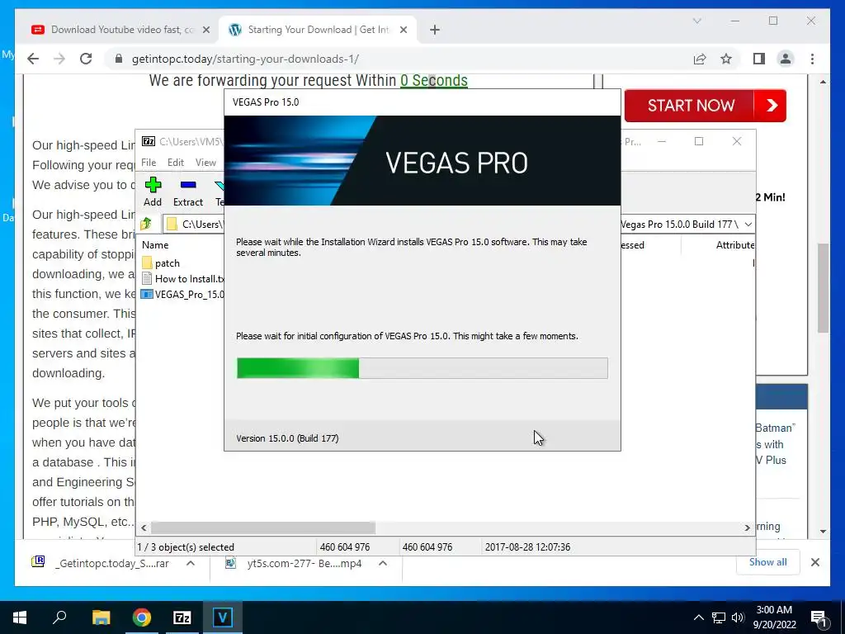Click the 0 Seconds countdown link
Screen dimensions: 845x634
pyautogui.click(x=434, y=80)
